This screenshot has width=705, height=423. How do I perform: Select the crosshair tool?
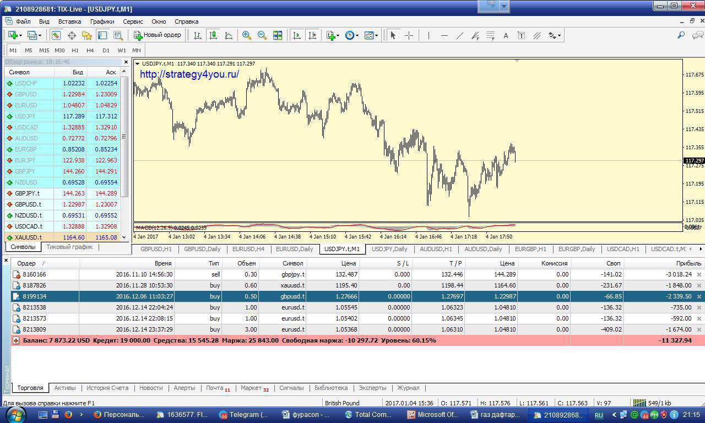click(409, 35)
